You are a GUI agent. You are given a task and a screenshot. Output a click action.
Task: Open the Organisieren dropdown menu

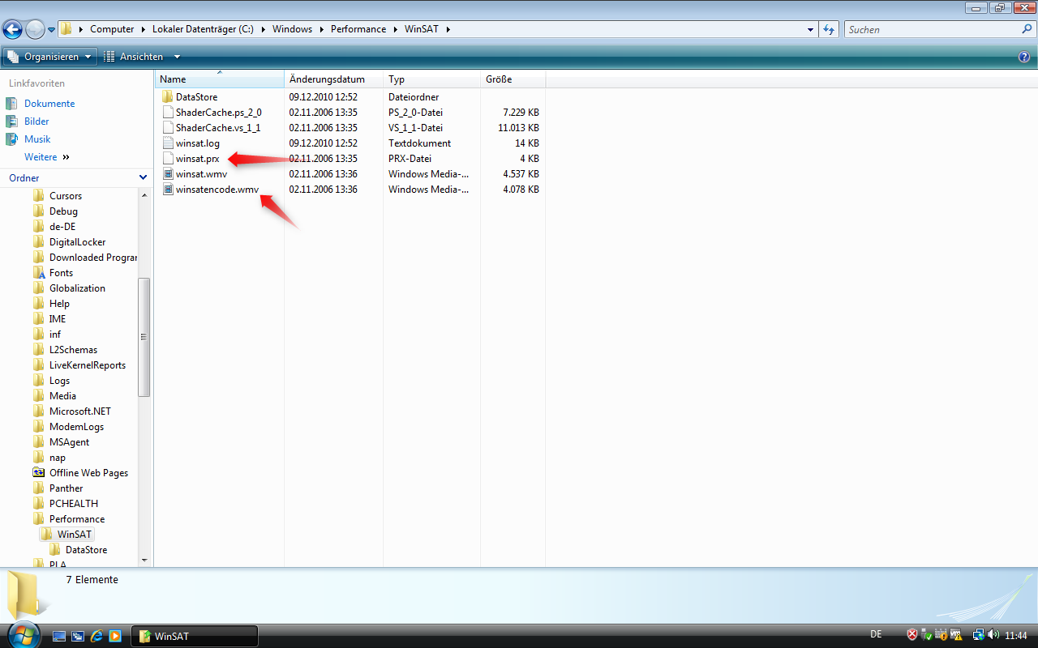tap(49, 56)
